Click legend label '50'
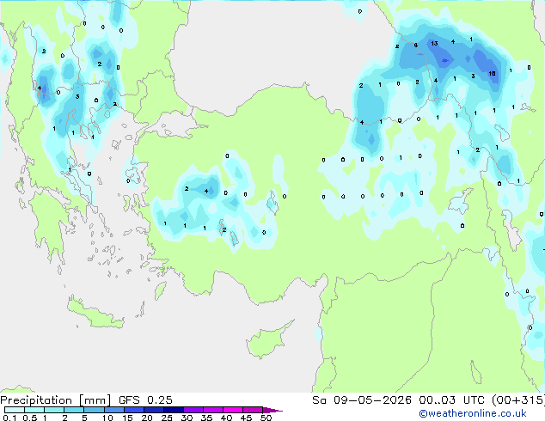Image resolution: width=545 pixels, height=421 pixels. (x=266, y=418)
